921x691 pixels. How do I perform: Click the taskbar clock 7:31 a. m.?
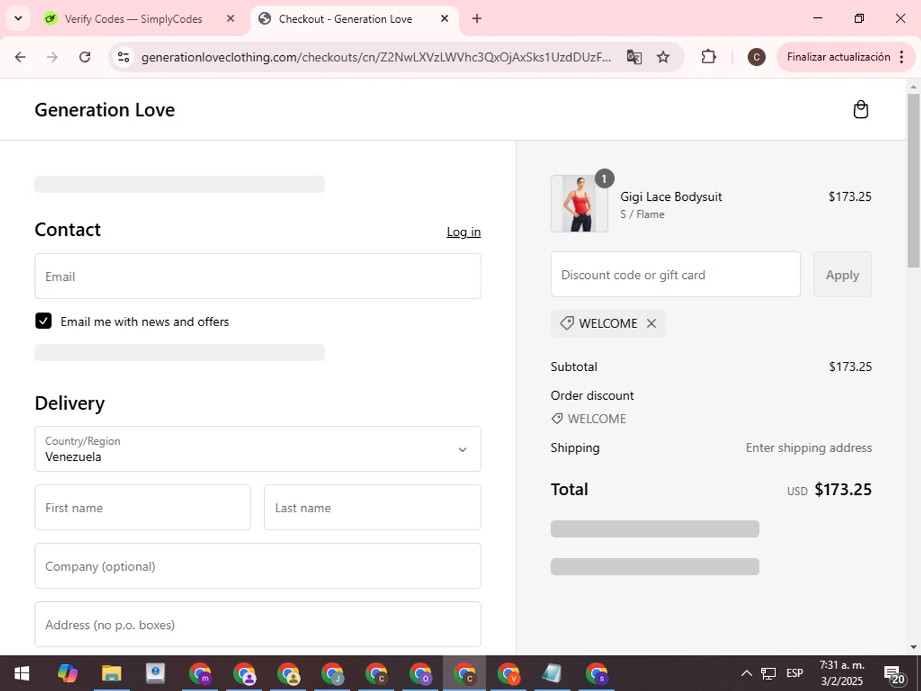pos(842,673)
